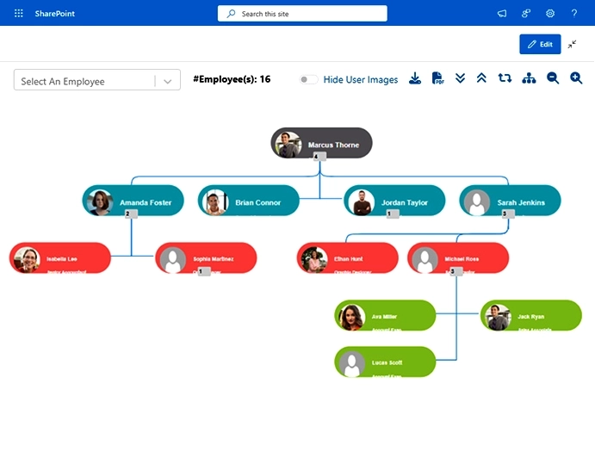Select the Michael Ross node
This screenshot has height=452, width=595.
(458, 258)
